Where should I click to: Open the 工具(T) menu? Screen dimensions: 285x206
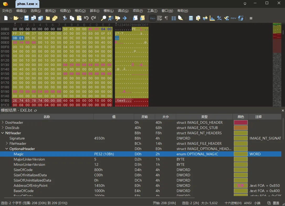point(152,11)
